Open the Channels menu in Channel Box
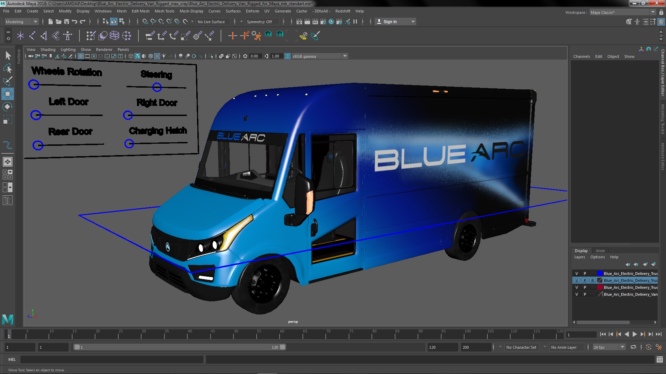666x374 pixels. [x=581, y=56]
